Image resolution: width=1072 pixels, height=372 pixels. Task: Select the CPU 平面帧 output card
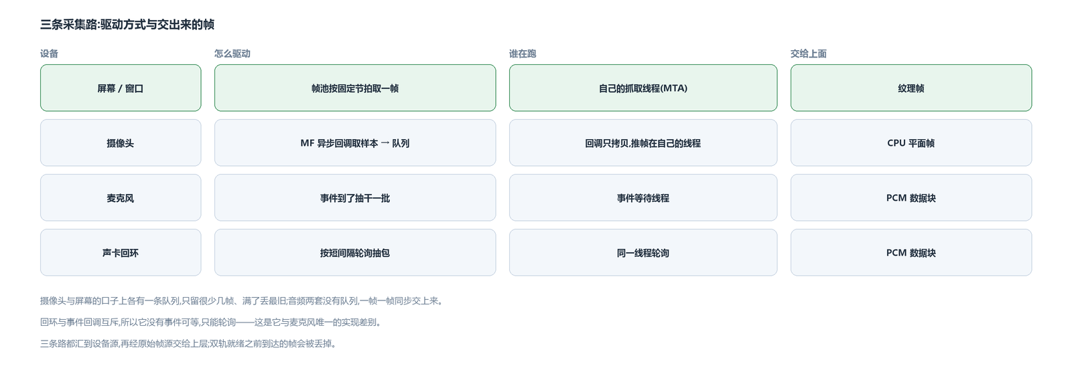pyautogui.click(x=911, y=143)
